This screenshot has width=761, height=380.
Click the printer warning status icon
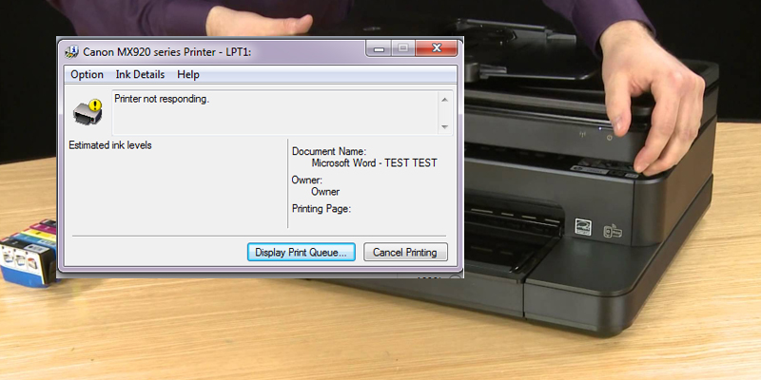pyautogui.click(x=88, y=112)
